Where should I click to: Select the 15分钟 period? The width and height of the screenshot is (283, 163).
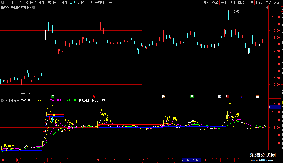coord(40,2)
